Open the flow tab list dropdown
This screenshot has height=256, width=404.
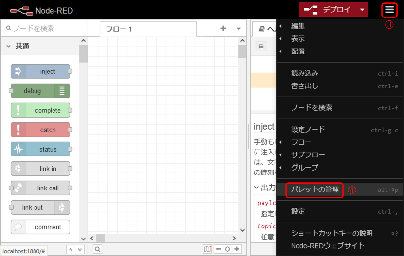coord(238,29)
